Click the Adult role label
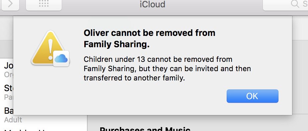 pyautogui.click(x=13, y=120)
